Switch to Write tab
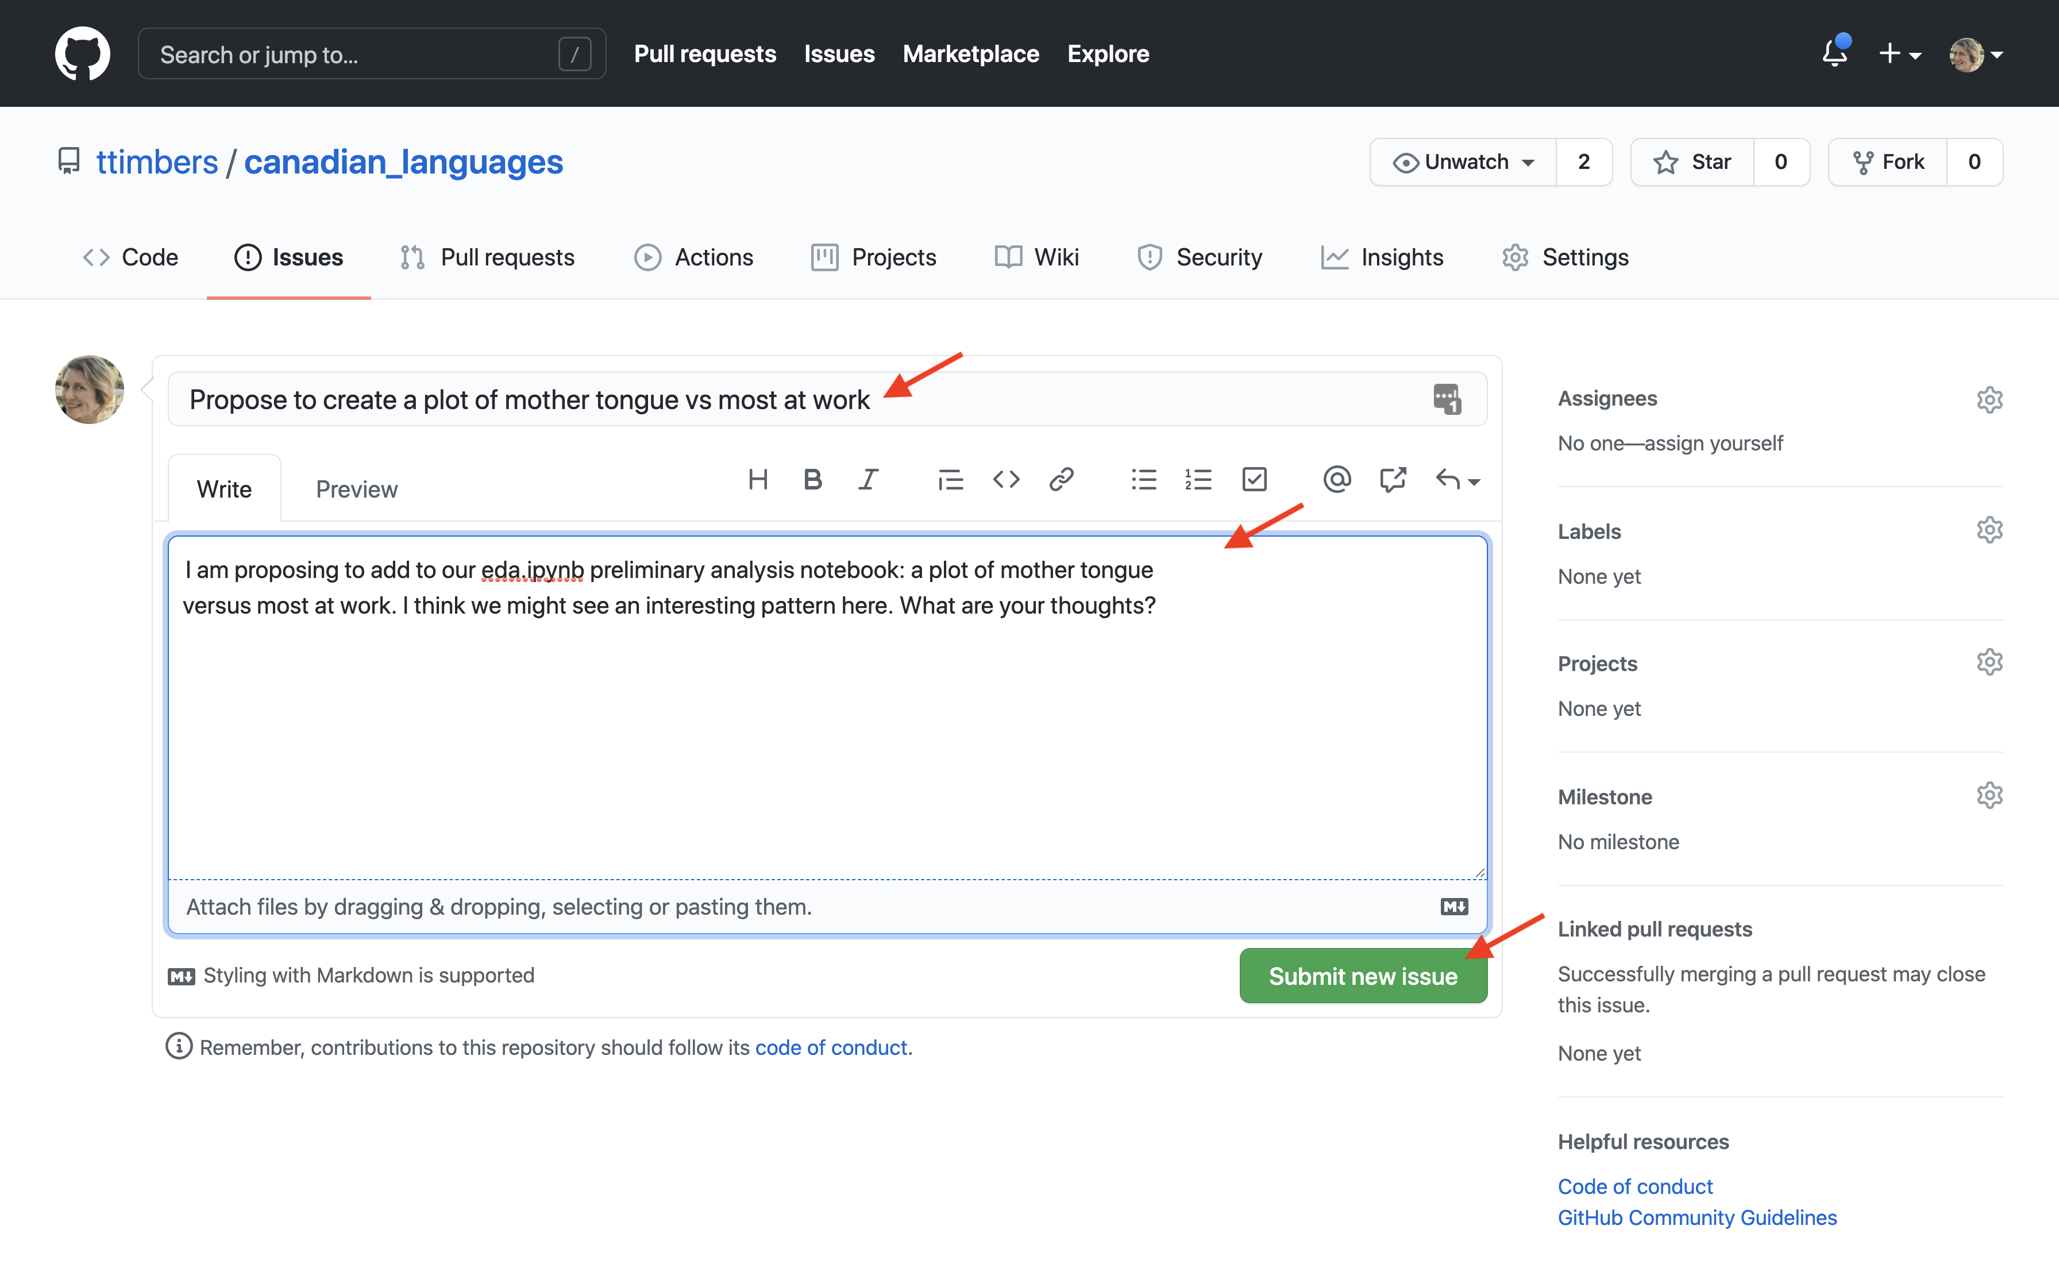2059x1264 pixels. tap(225, 488)
